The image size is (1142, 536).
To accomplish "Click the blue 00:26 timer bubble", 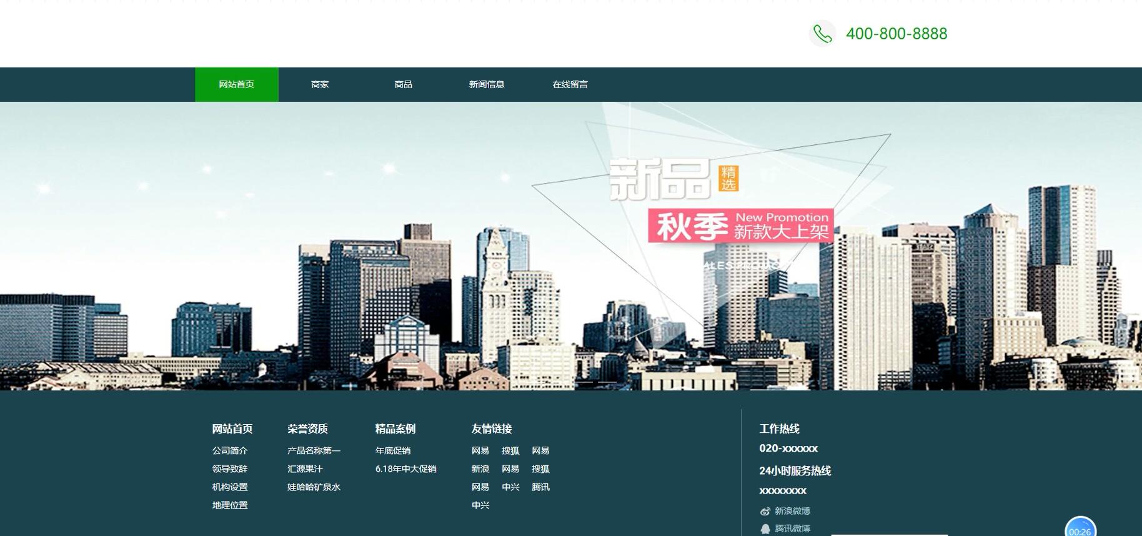I will click(x=1080, y=528).
